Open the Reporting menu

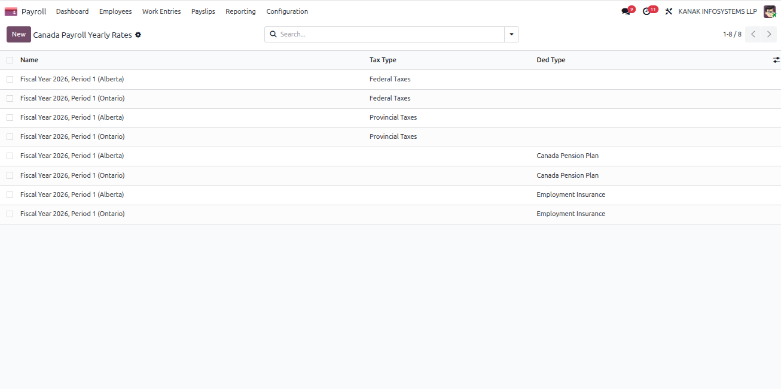pyautogui.click(x=240, y=11)
